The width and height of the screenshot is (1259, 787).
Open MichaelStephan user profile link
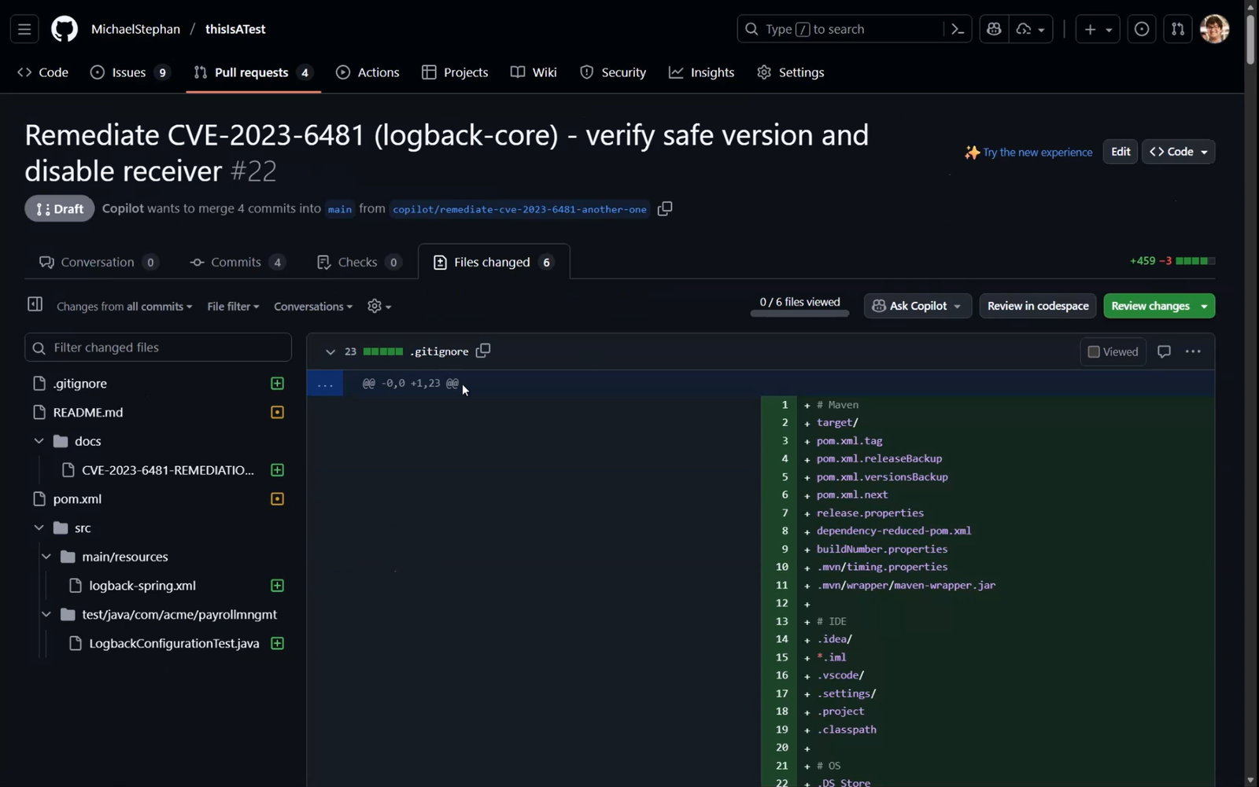[x=135, y=29]
